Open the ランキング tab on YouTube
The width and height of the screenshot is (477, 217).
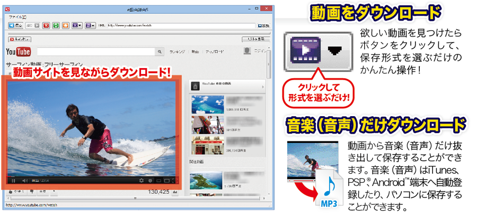[178, 52]
